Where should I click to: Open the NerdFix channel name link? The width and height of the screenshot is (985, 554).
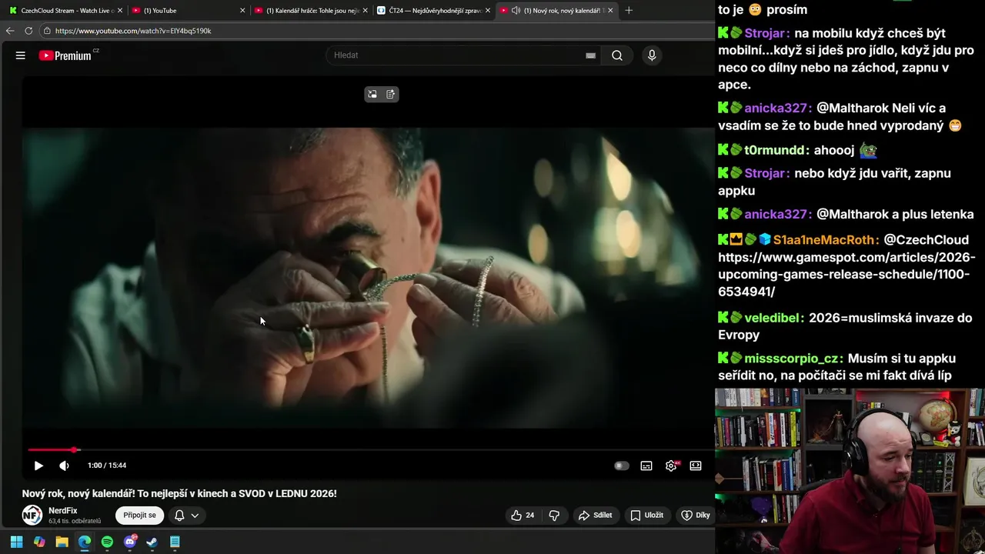pos(63,510)
